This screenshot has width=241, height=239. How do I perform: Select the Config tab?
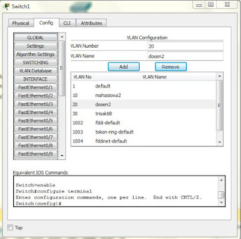[46, 23]
